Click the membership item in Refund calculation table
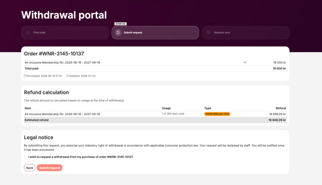The height and width of the screenshot is (185, 322). click(x=62, y=114)
